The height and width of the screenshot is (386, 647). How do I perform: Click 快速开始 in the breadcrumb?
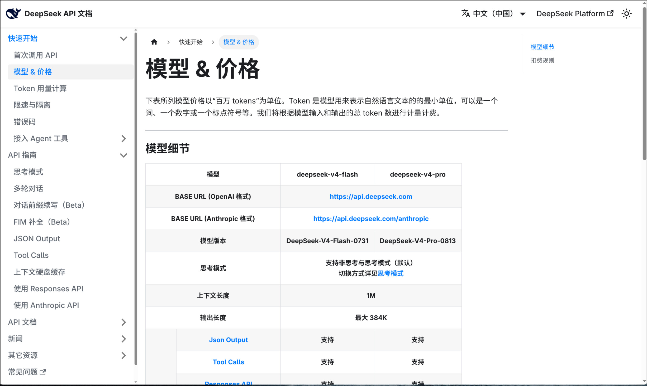tap(191, 42)
